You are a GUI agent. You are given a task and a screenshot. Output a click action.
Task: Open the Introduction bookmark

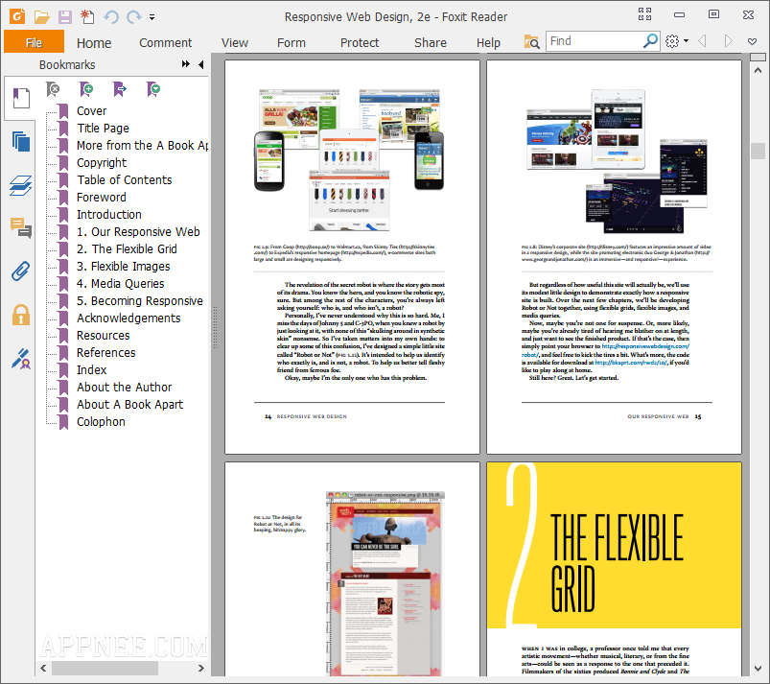click(x=109, y=214)
